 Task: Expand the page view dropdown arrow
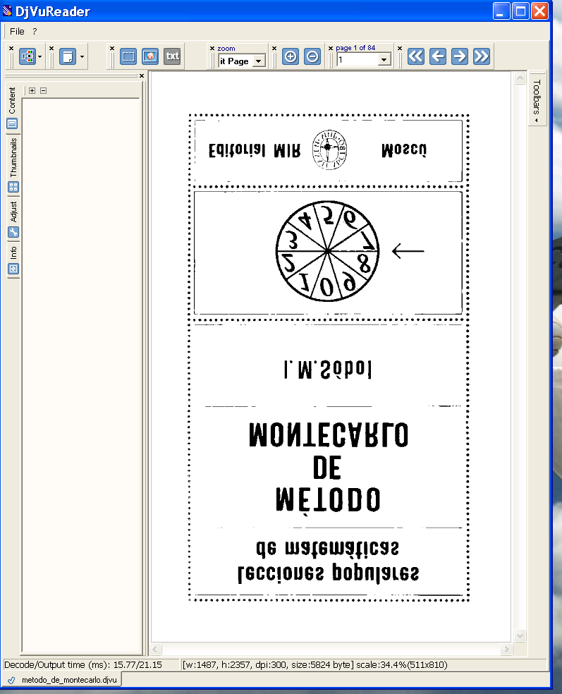tap(82, 56)
